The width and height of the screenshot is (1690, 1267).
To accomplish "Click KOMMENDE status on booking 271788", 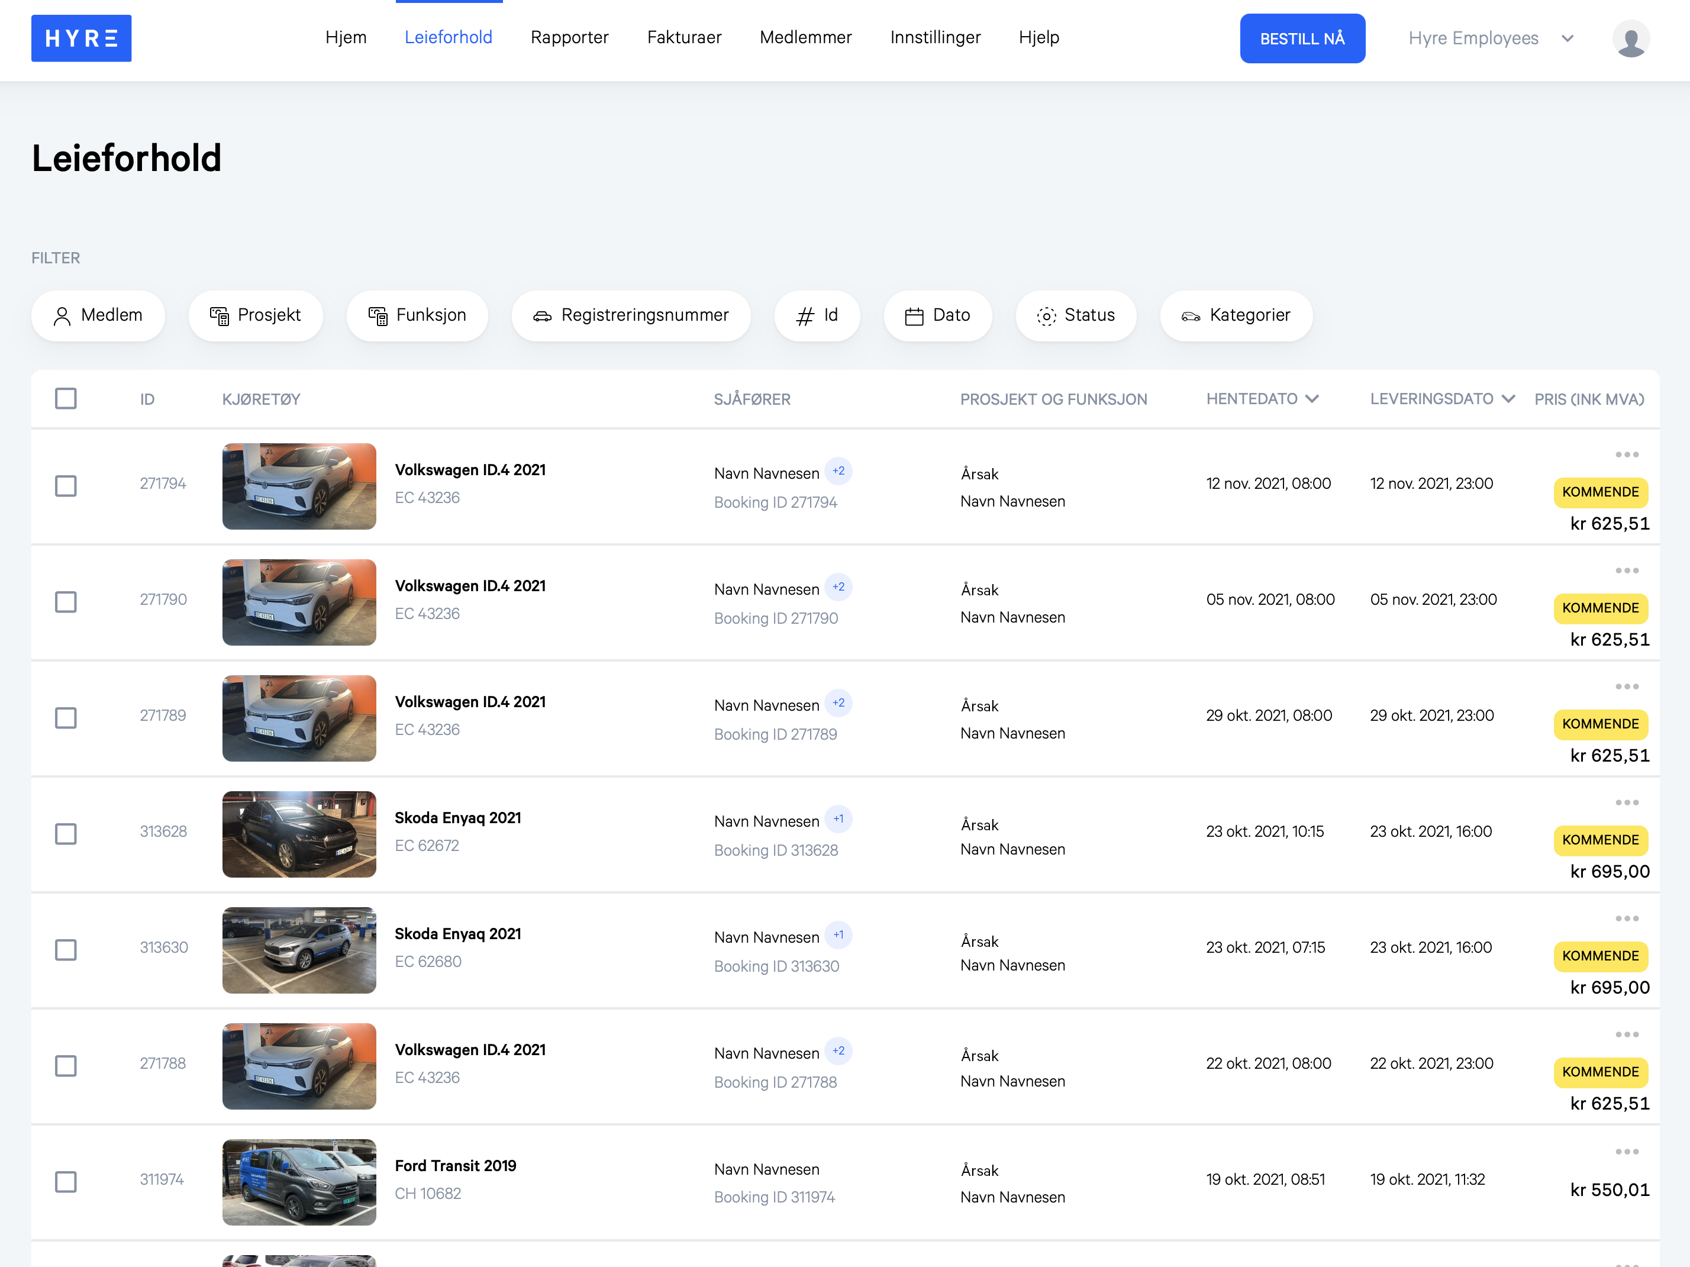I will (x=1600, y=1072).
